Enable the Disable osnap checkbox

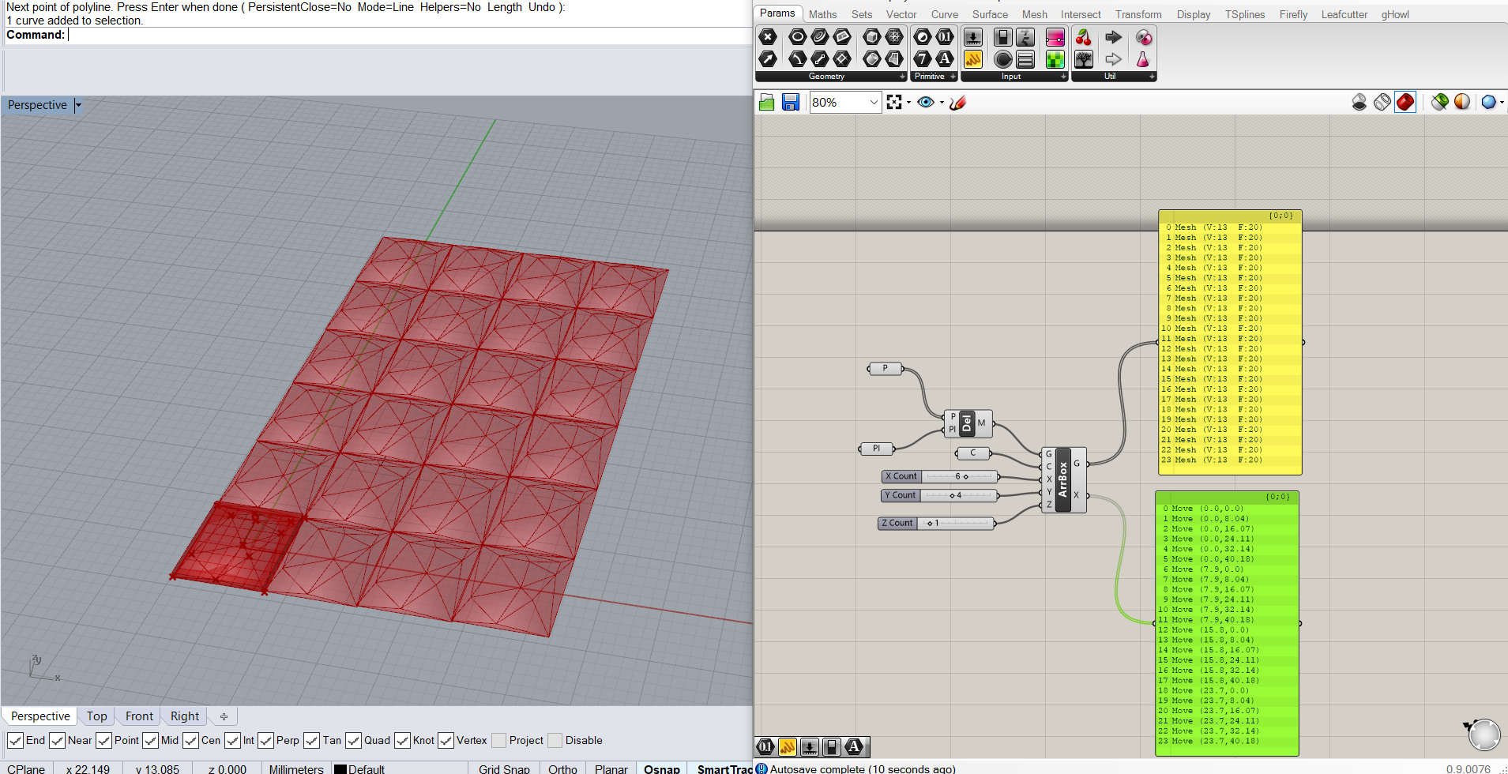point(555,740)
